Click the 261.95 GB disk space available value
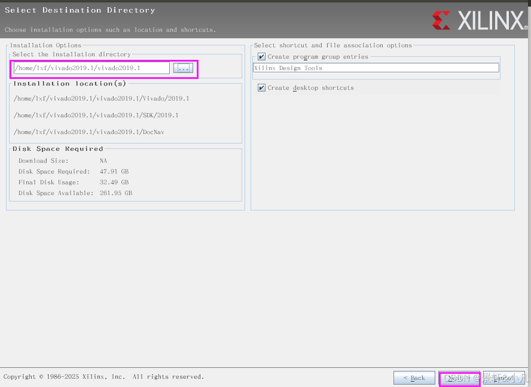Viewport: 531px width, 387px height. pos(116,193)
